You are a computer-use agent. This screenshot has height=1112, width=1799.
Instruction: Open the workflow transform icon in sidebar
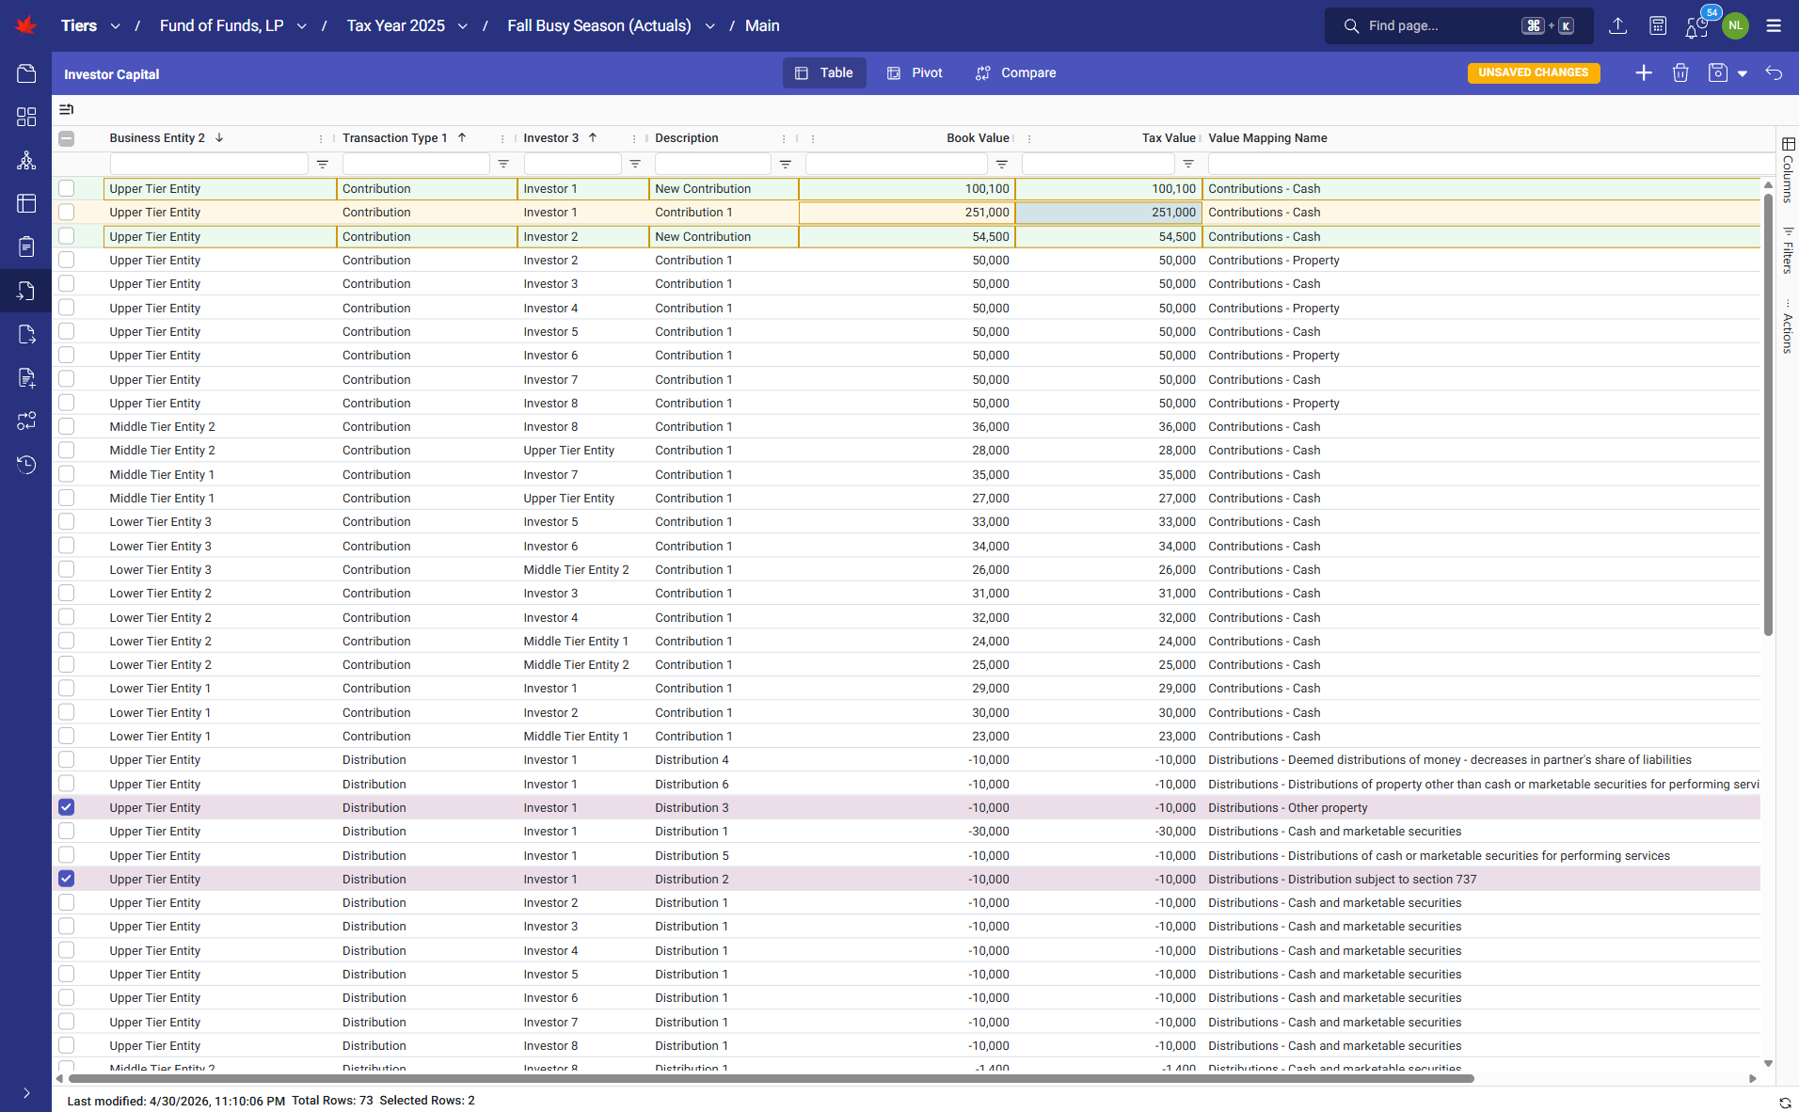click(26, 421)
